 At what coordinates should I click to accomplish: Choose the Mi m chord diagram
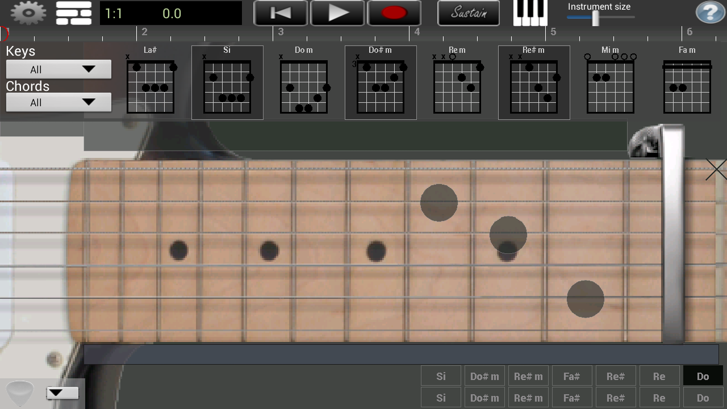(x=610, y=82)
